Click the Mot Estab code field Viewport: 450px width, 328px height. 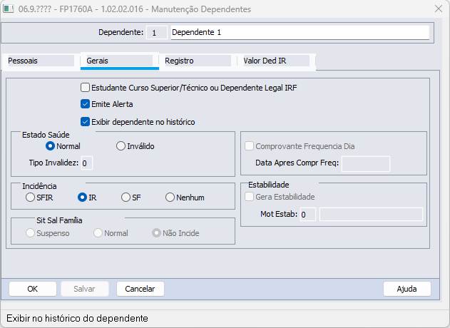308,215
